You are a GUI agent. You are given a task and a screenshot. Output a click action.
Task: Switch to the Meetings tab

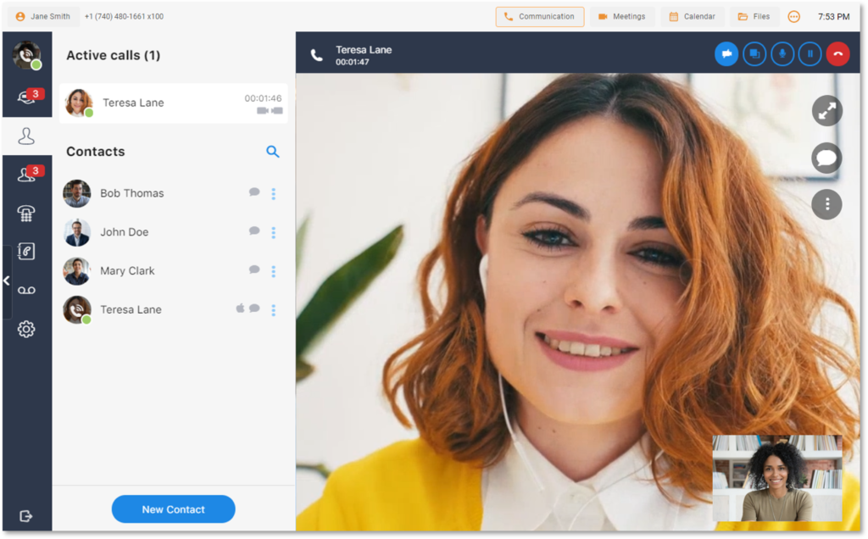[622, 16]
